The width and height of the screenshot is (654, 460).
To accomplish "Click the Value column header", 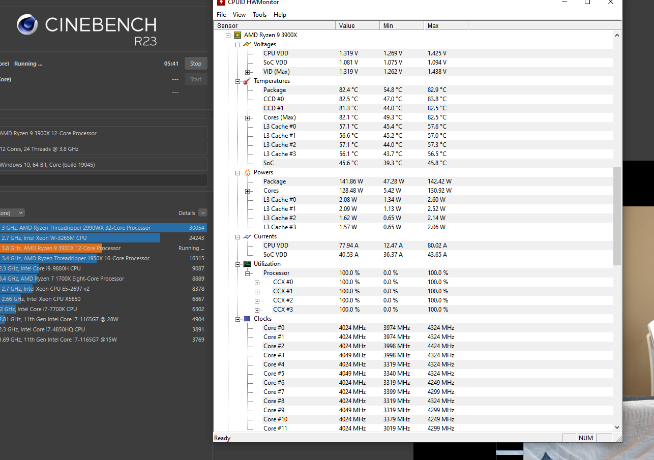I will [358, 25].
